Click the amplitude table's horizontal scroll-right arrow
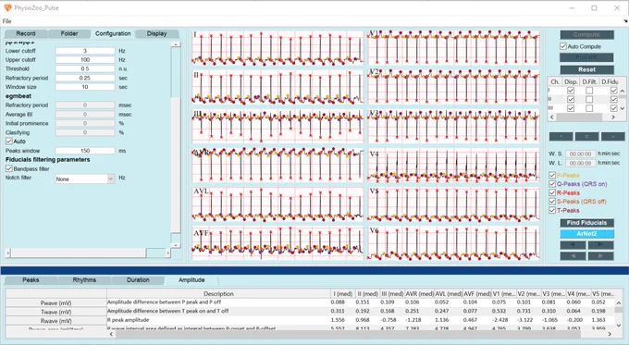629x345 pixels. coord(610,334)
